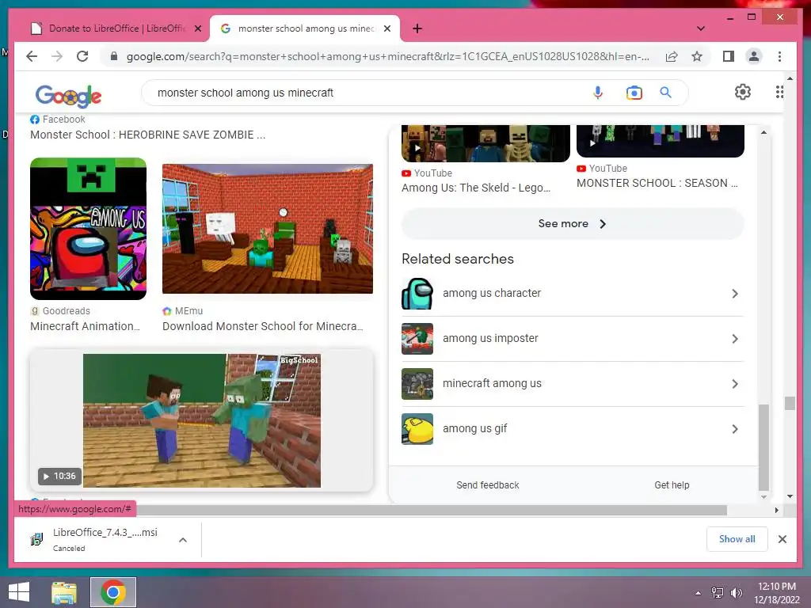Screen dimensions: 811x608
Task: Open Among Us The Skeld Lego video
Action: 485,143
